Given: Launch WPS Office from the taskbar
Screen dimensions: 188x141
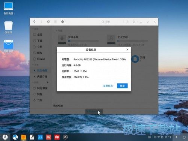Looking at the screenshot, I should pos(49,137).
